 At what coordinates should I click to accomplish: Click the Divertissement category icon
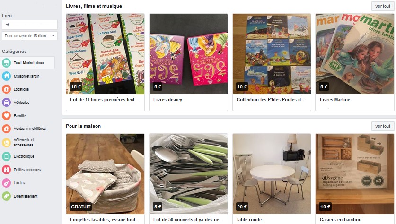coord(6,196)
